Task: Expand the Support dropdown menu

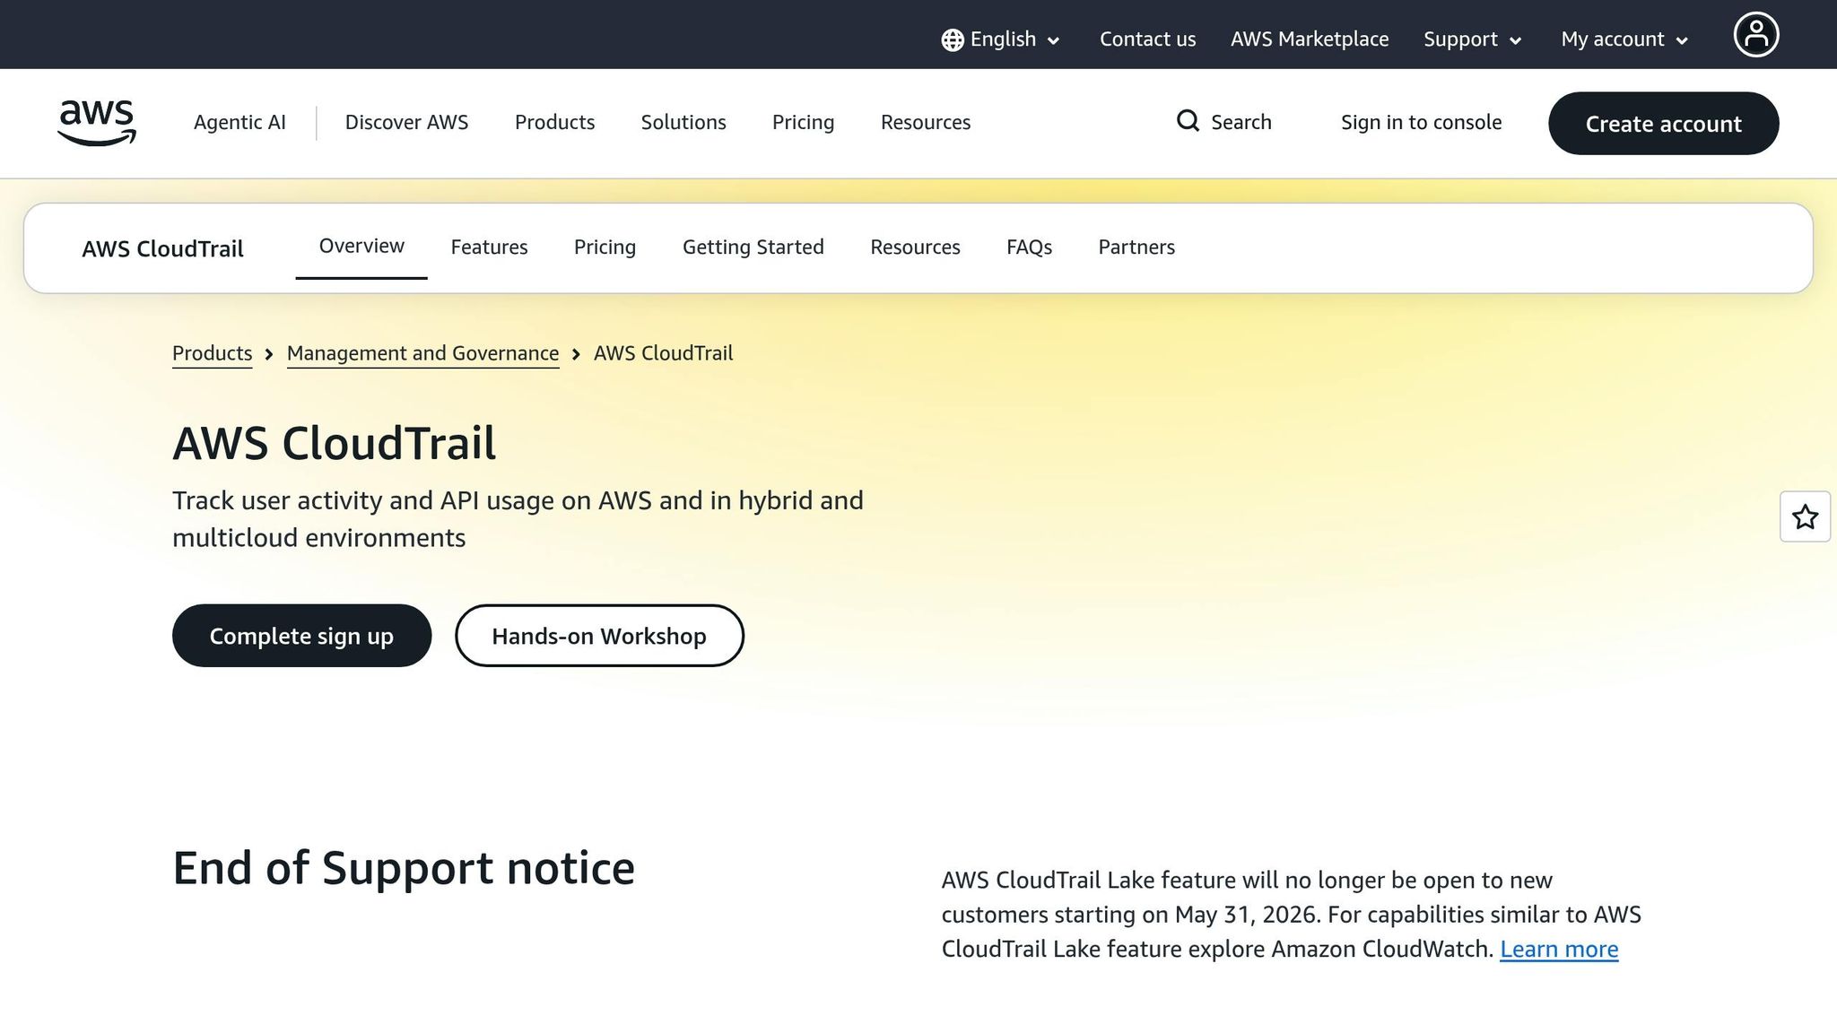Action: point(1473,39)
